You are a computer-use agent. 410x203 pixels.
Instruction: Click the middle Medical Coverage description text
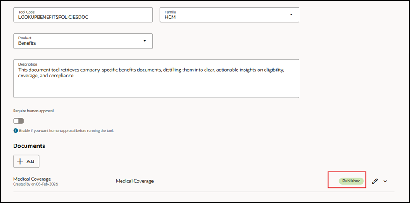click(135, 181)
